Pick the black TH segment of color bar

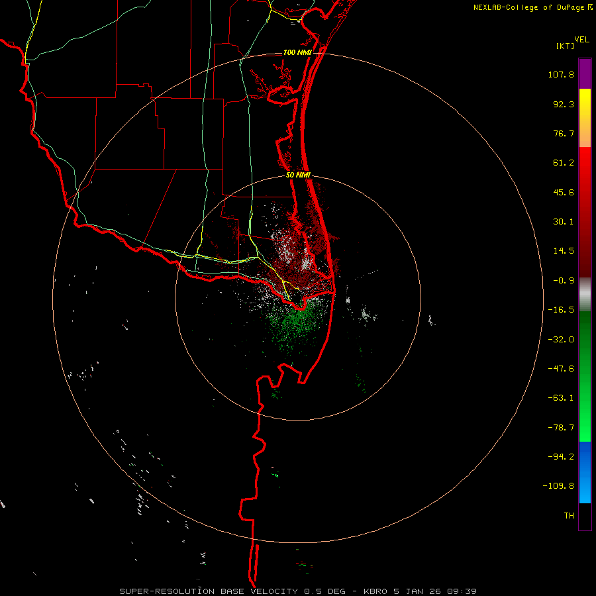585,516
